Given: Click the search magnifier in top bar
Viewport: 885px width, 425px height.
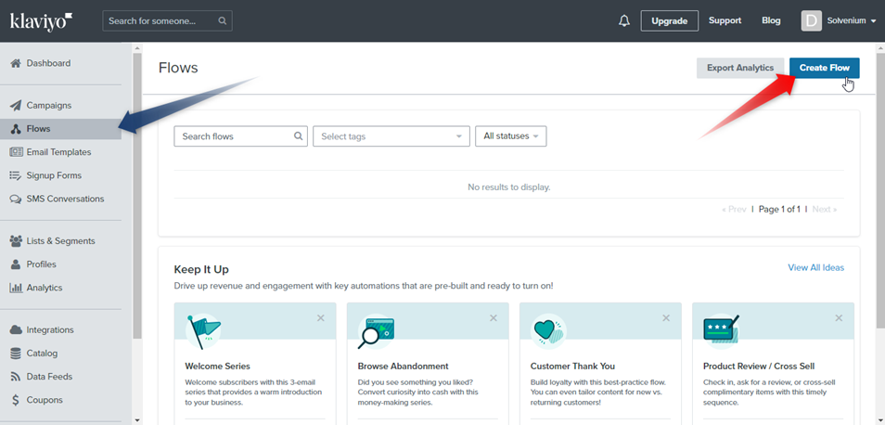Looking at the screenshot, I should coord(223,21).
